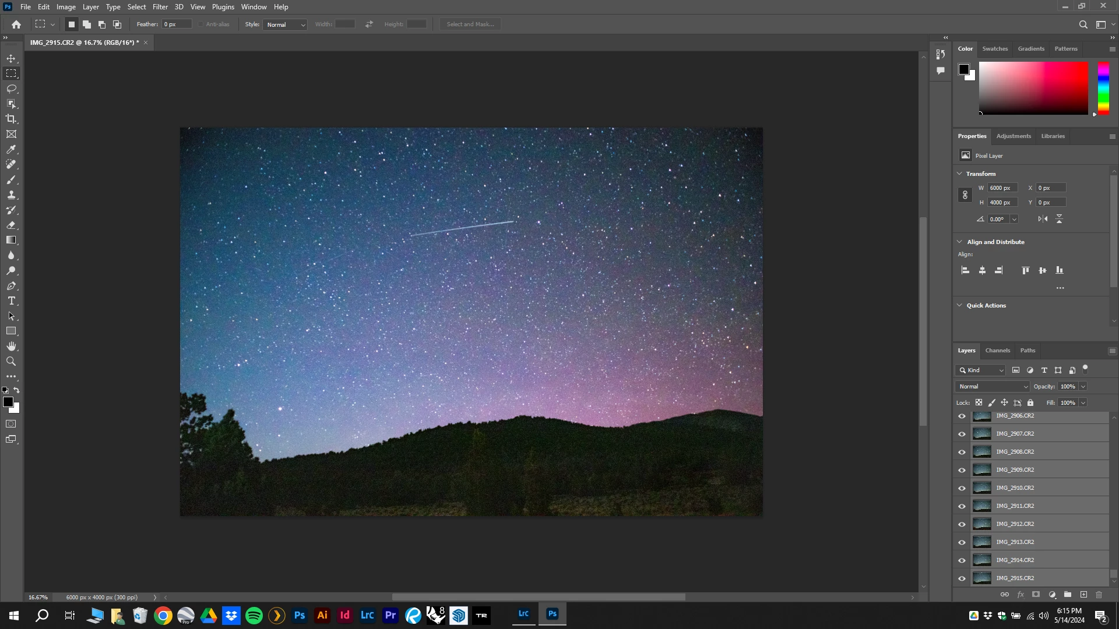Select the Lasso tool
1119x629 pixels.
[x=11, y=89]
